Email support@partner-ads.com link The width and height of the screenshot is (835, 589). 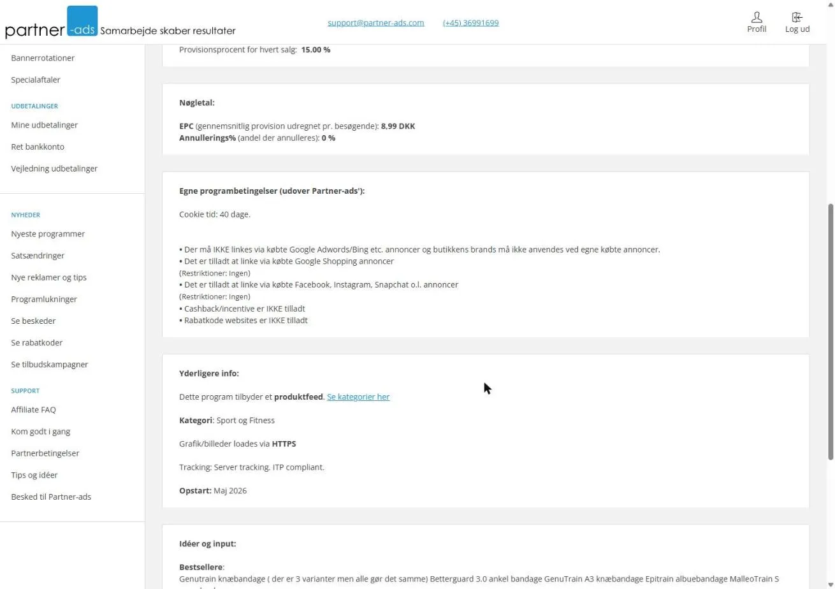pyautogui.click(x=376, y=22)
